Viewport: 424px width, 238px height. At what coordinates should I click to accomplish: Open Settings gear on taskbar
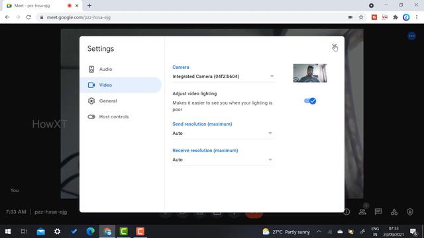pos(58,231)
